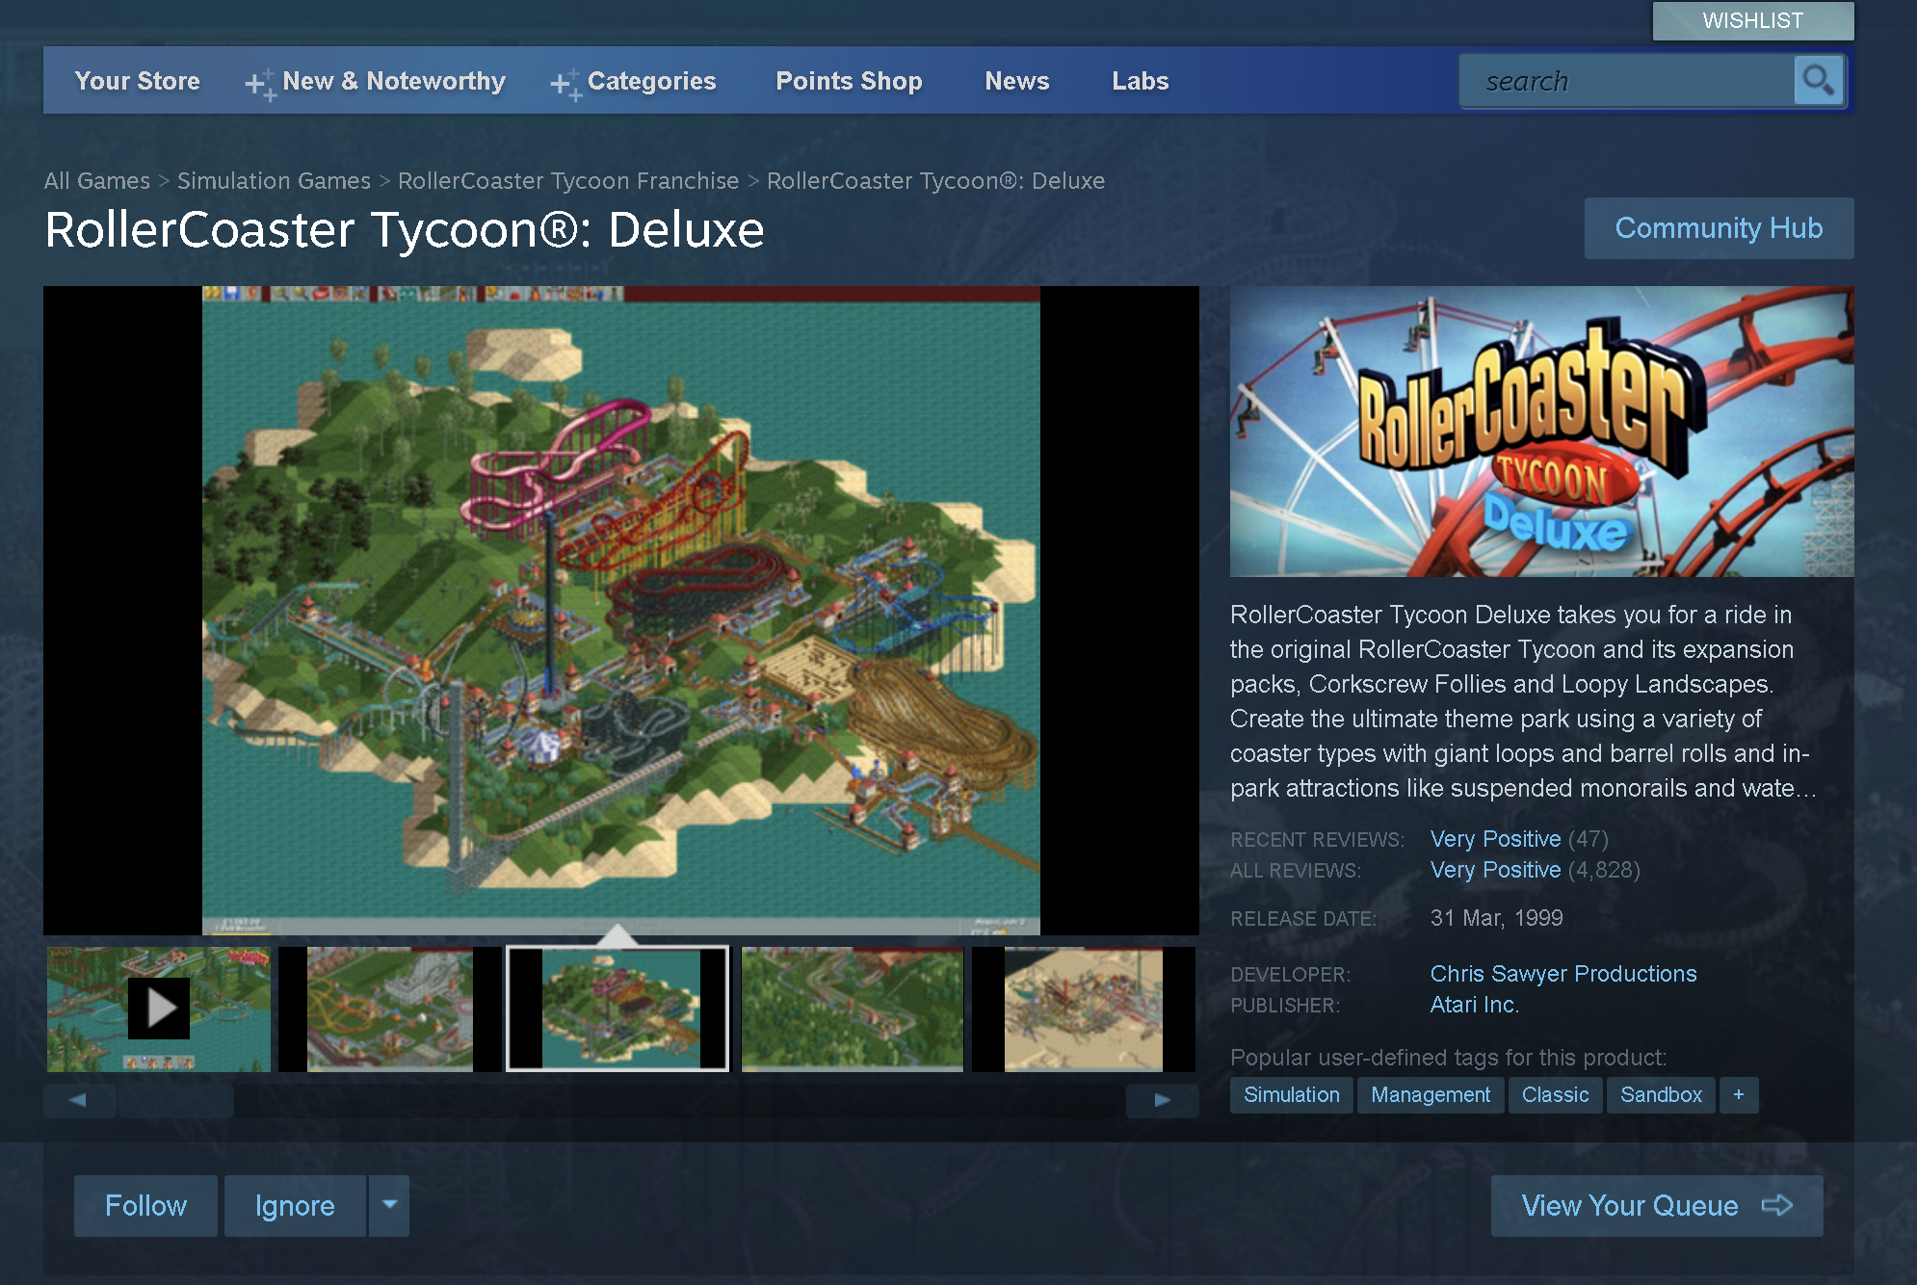The width and height of the screenshot is (1917, 1285).
Task: Click the right scroll arrow on thumbnails
Action: point(1163,1101)
